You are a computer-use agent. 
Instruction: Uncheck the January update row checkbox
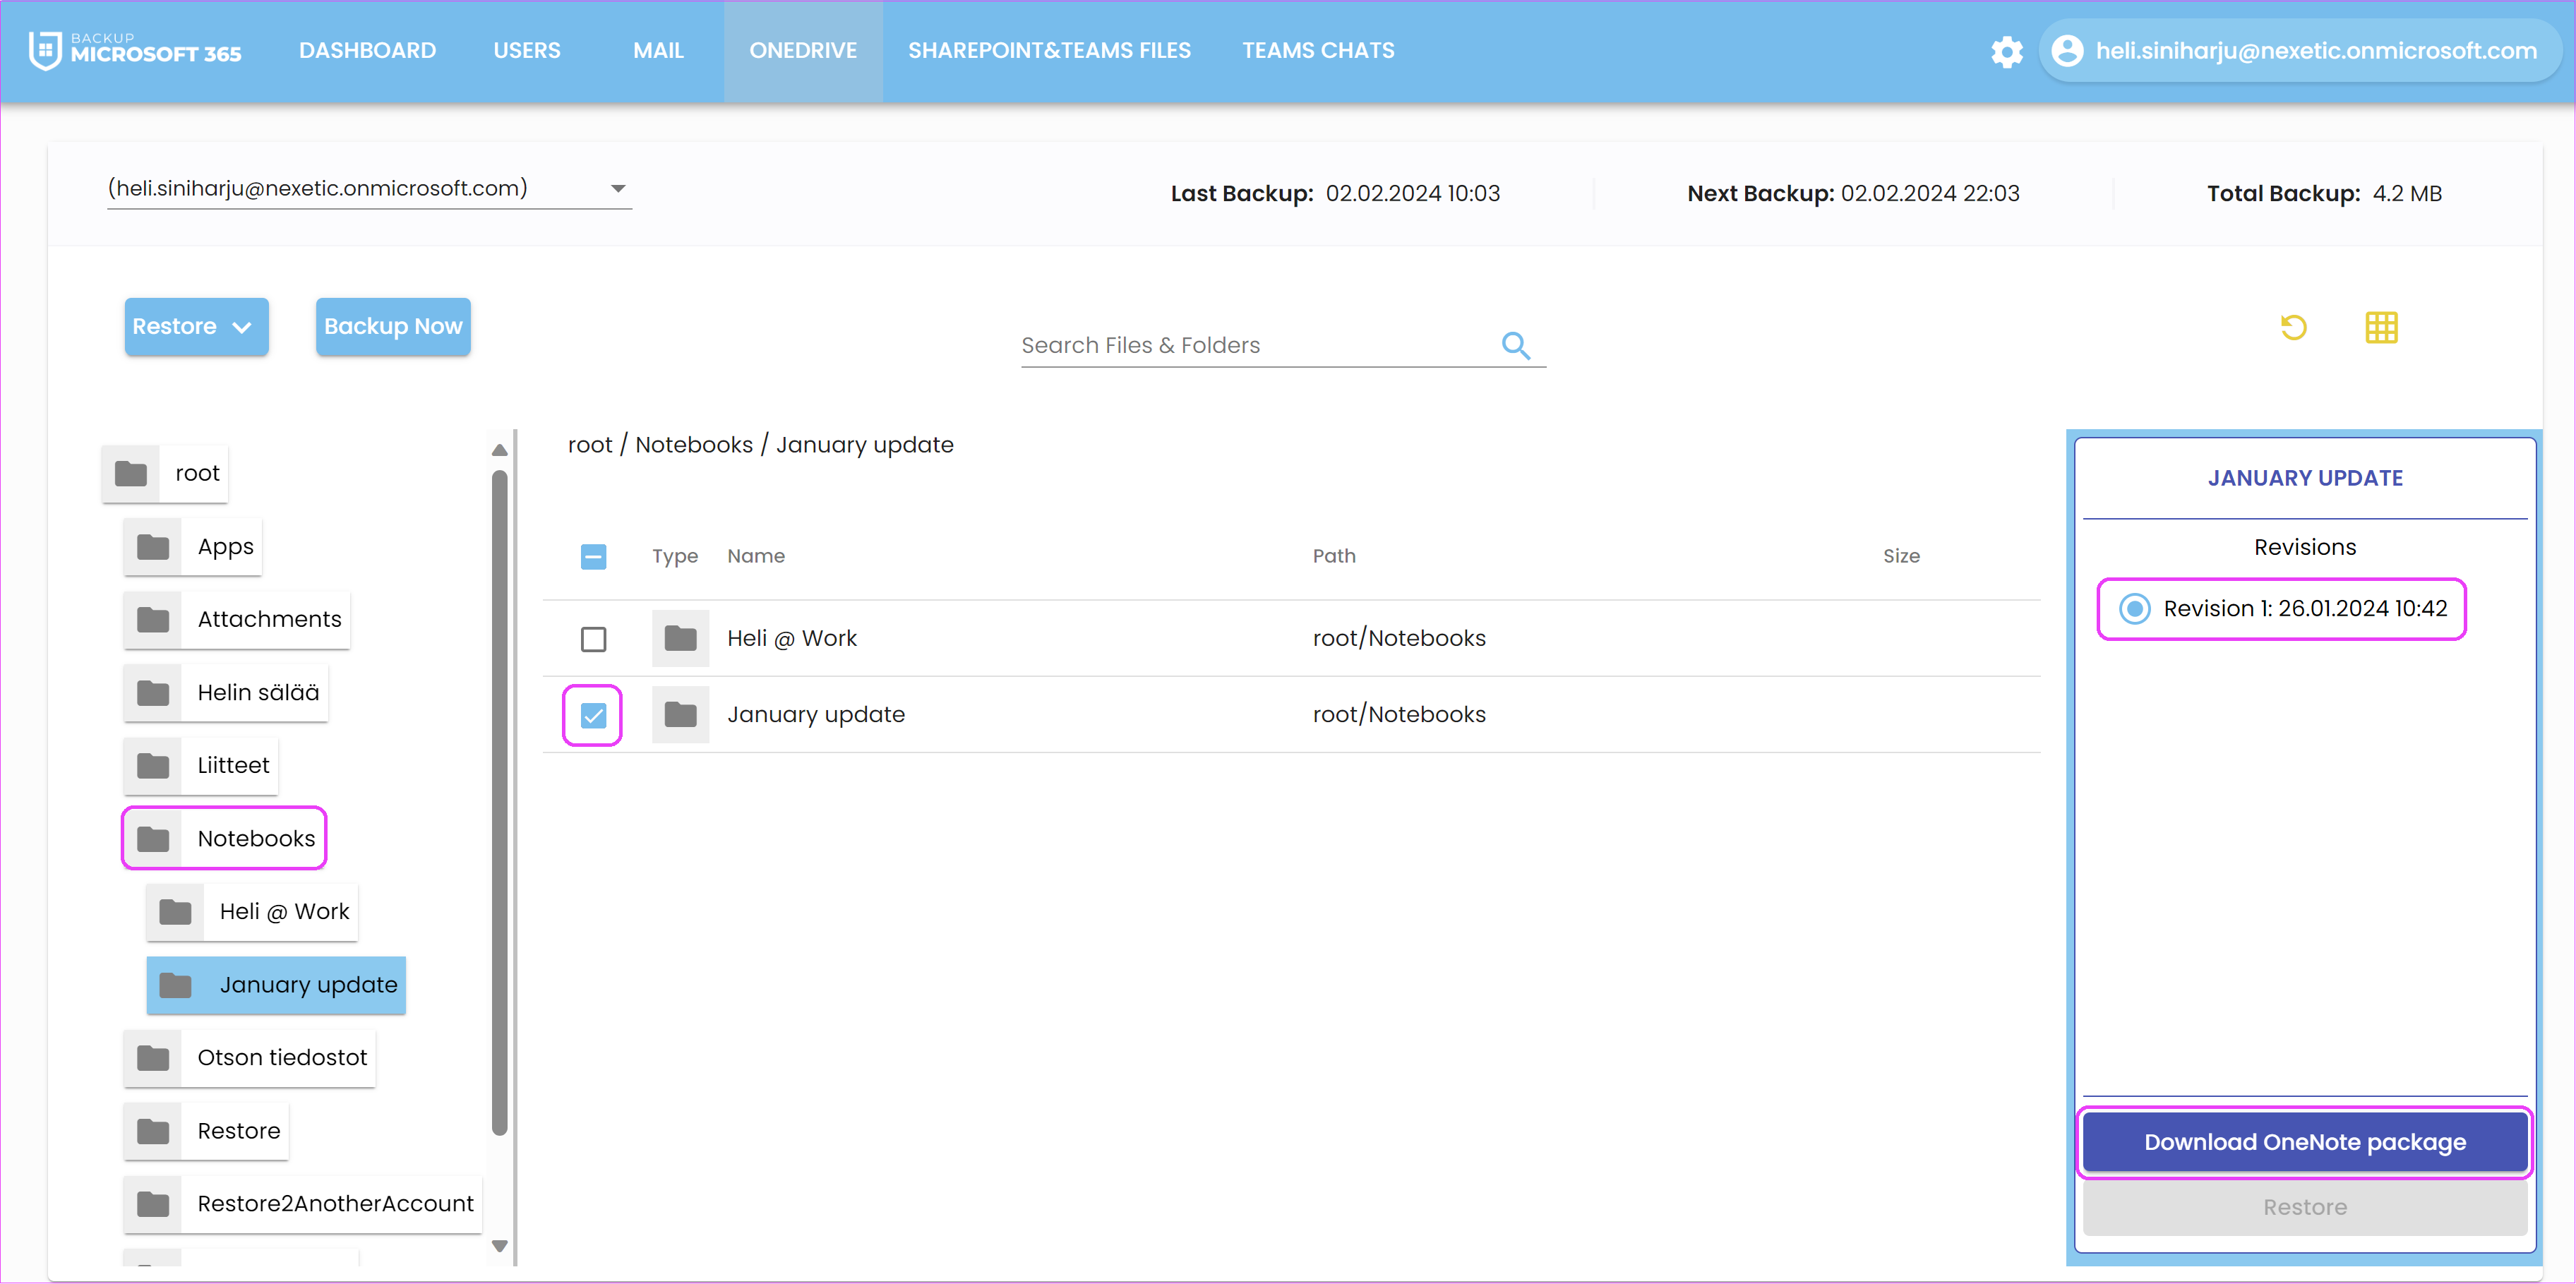click(x=593, y=715)
